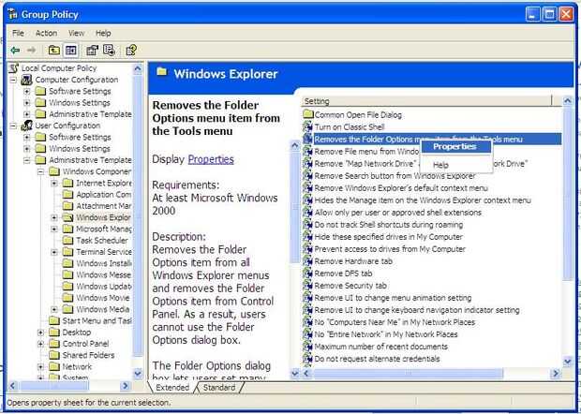Expand Software Settings under Computer Configuration
Viewport: 581px width, 414px height.
coord(26,91)
